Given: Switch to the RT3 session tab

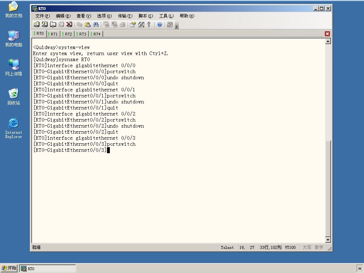Looking at the screenshot, I should point(81,34).
